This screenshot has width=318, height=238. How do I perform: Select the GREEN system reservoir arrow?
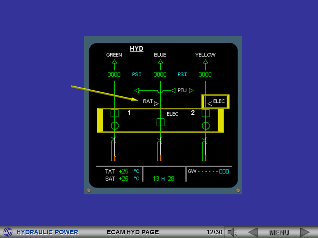[114, 61]
